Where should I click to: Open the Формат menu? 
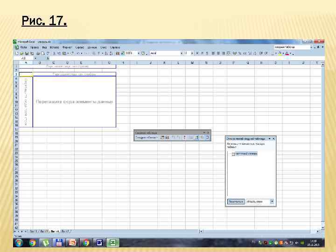[67, 47]
